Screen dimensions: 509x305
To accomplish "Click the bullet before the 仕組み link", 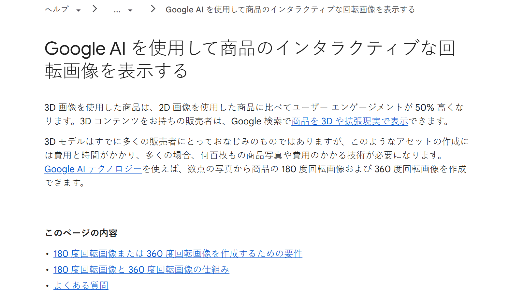I will click(47, 270).
